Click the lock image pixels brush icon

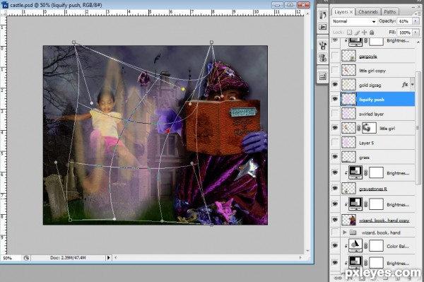357,33
